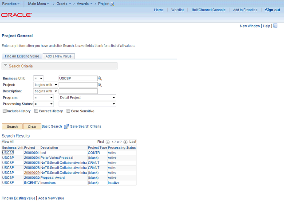
Task: Sort by Description column header
Action: pos(49,148)
